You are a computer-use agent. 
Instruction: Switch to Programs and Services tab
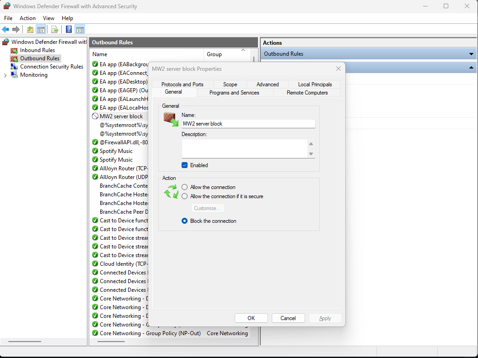pyautogui.click(x=234, y=93)
